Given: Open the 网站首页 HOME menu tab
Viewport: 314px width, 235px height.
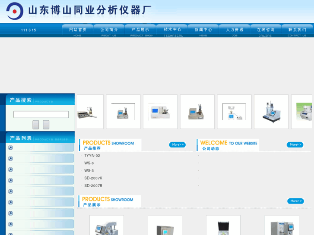Looking at the screenshot, I should tap(77, 31).
